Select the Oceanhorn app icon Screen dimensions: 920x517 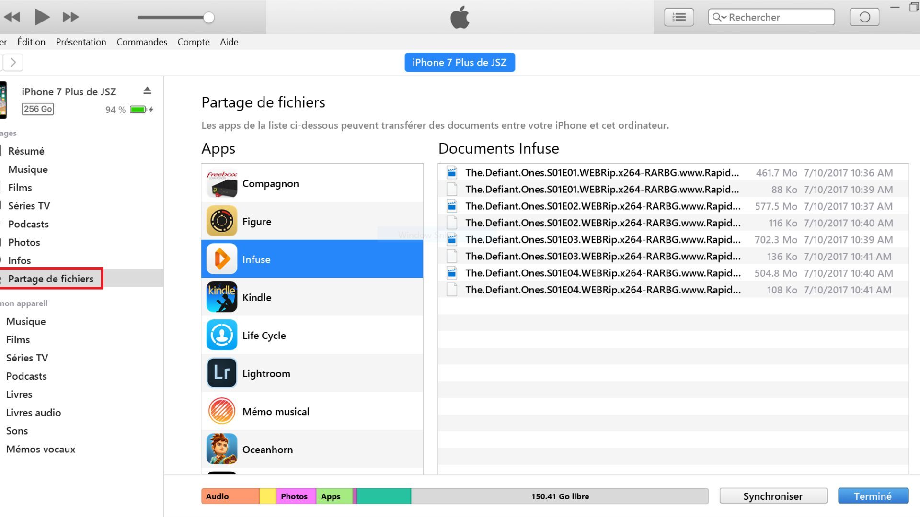click(x=222, y=449)
